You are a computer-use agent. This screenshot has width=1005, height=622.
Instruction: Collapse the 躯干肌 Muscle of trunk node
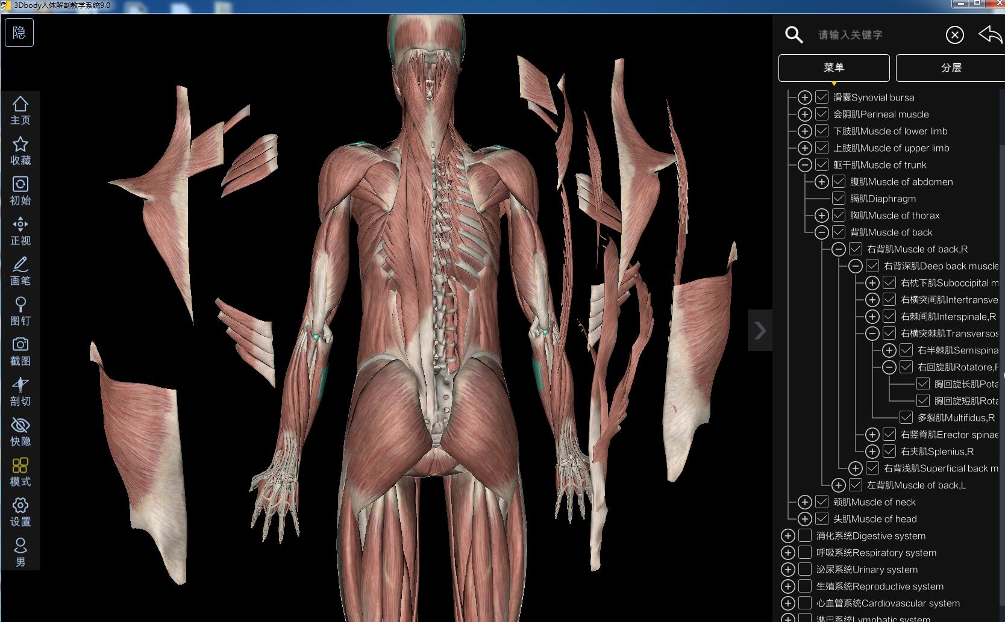[x=805, y=165]
